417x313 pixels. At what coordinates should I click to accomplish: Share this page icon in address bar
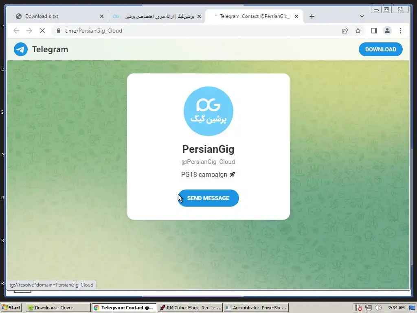pyautogui.click(x=345, y=31)
